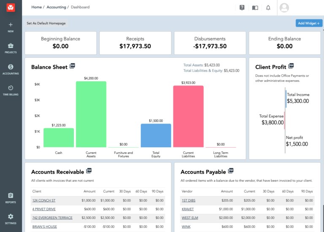Export Accounts Receivable PDF
Viewport: 324px width, 232px height.
(x=89, y=171)
